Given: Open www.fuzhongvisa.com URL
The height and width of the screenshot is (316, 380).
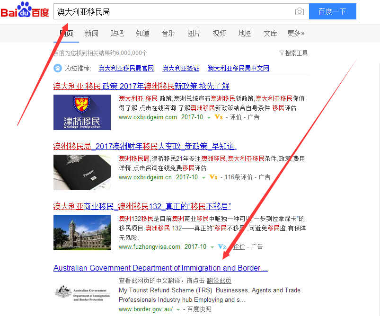Looking at the screenshot, I should (x=150, y=246).
